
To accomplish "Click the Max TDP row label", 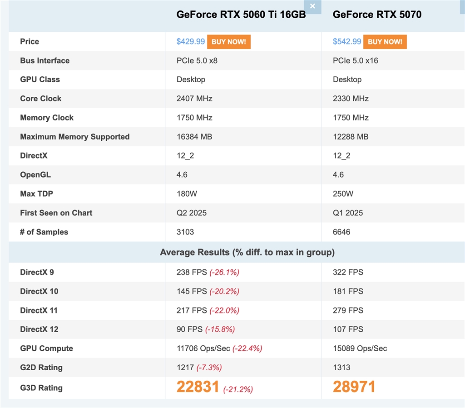I will [x=36, y=194].
